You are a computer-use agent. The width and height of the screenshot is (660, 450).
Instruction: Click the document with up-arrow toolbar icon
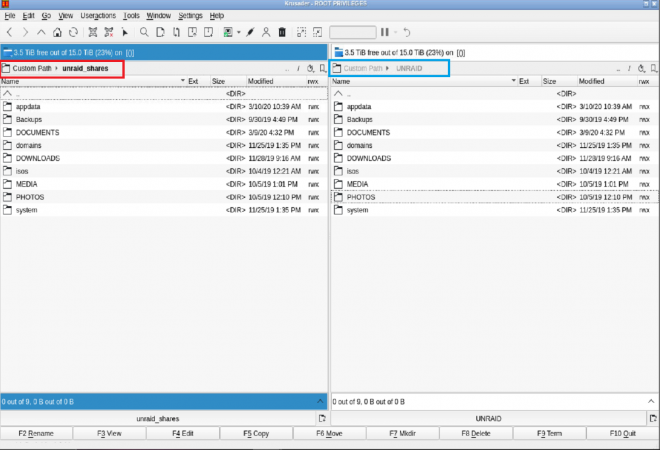192,32
